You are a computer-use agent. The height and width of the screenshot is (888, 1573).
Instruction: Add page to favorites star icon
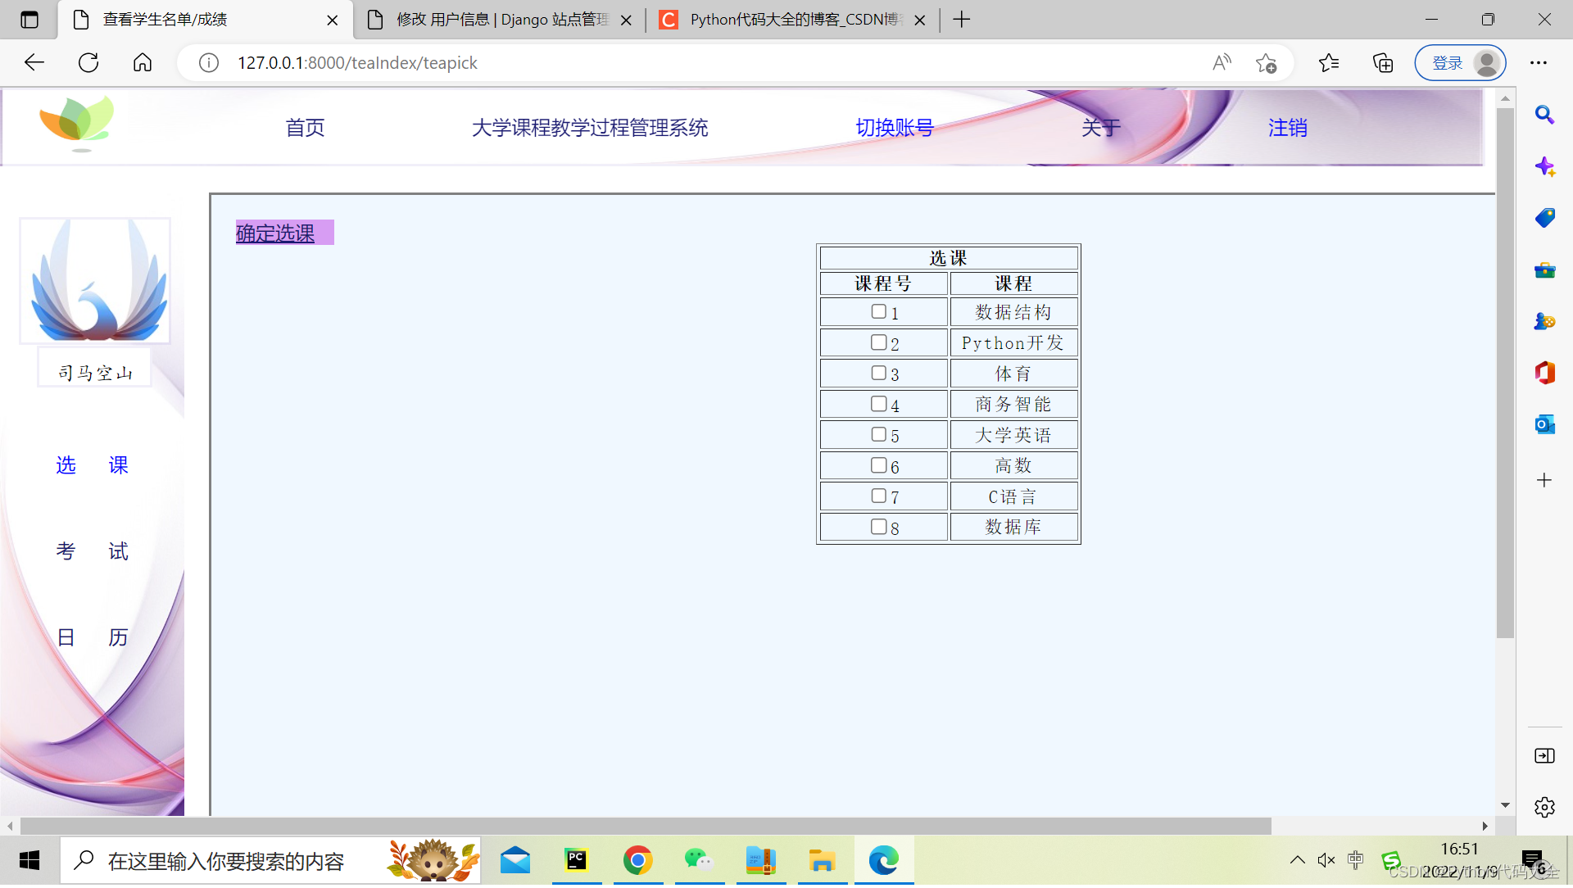(x=1266, y=63)
